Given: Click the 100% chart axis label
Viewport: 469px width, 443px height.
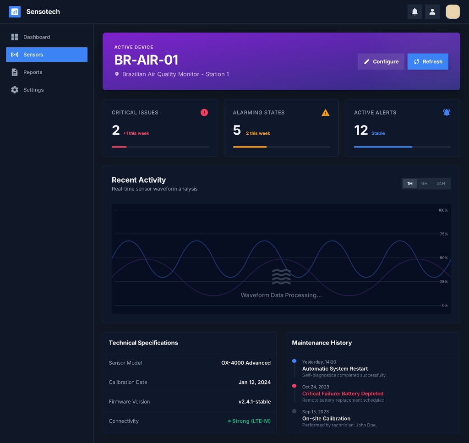Looking at the screenshot, I should [x=443, y=210].
